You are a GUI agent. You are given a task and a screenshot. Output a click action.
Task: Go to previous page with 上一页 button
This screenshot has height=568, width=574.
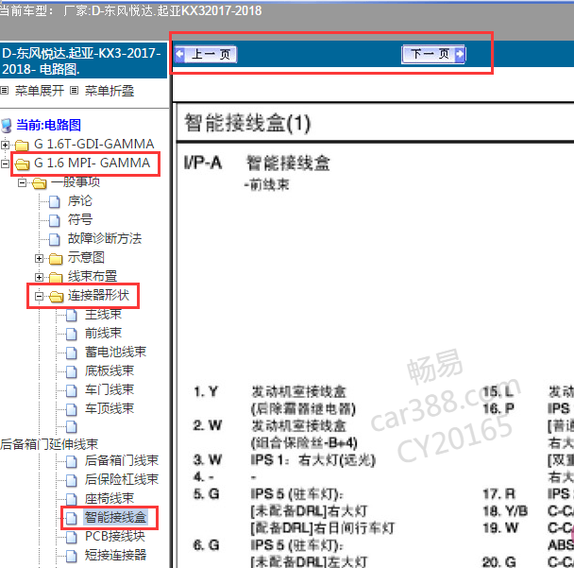206,55
